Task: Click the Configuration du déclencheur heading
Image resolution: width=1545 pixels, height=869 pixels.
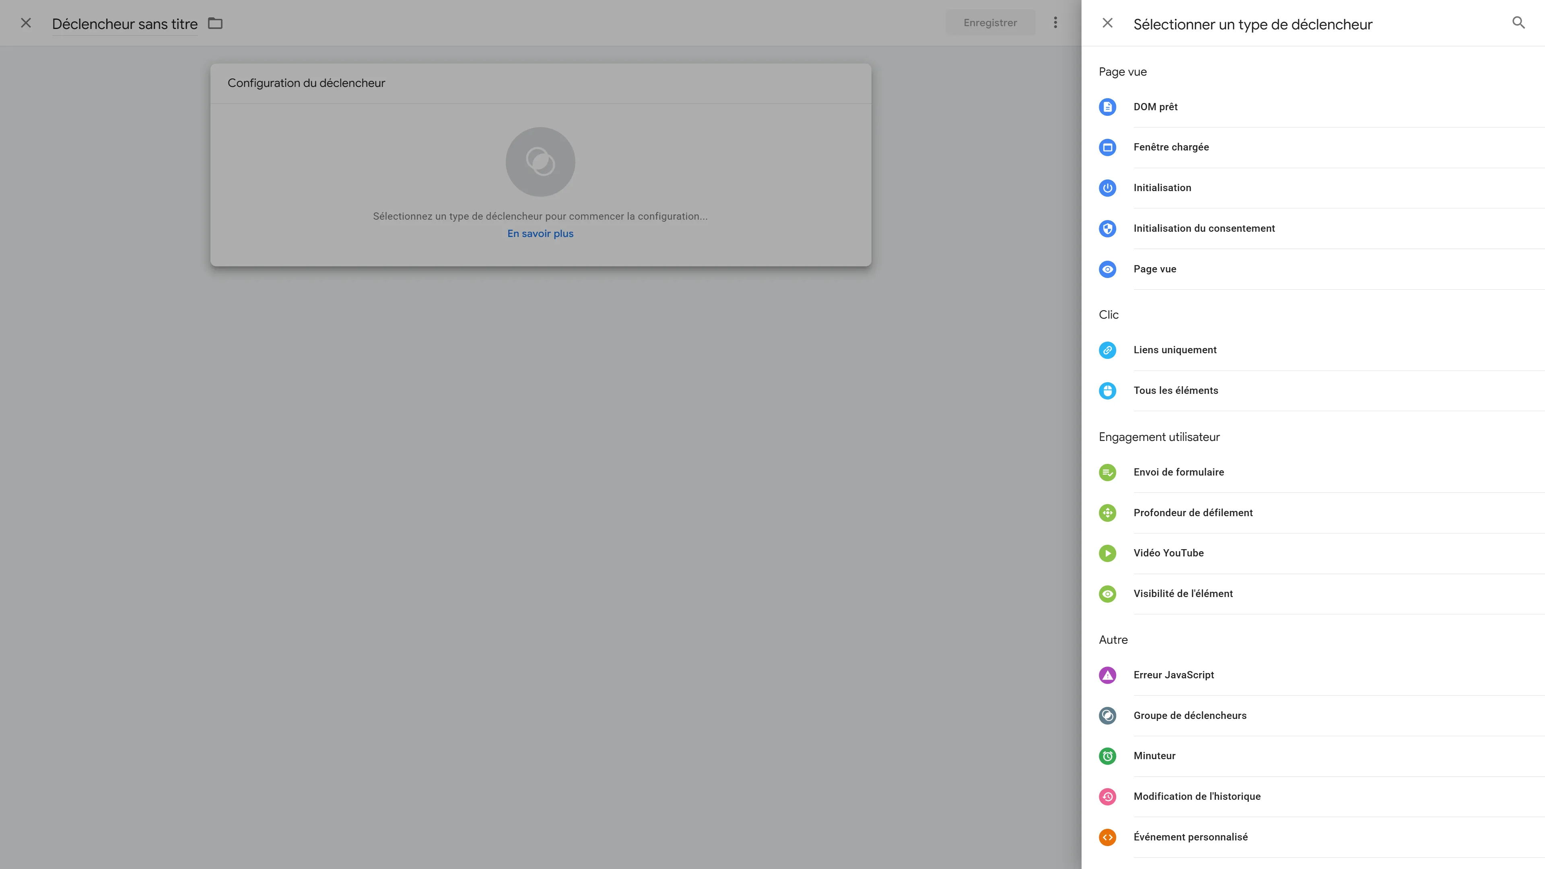Action: point(306,83)
